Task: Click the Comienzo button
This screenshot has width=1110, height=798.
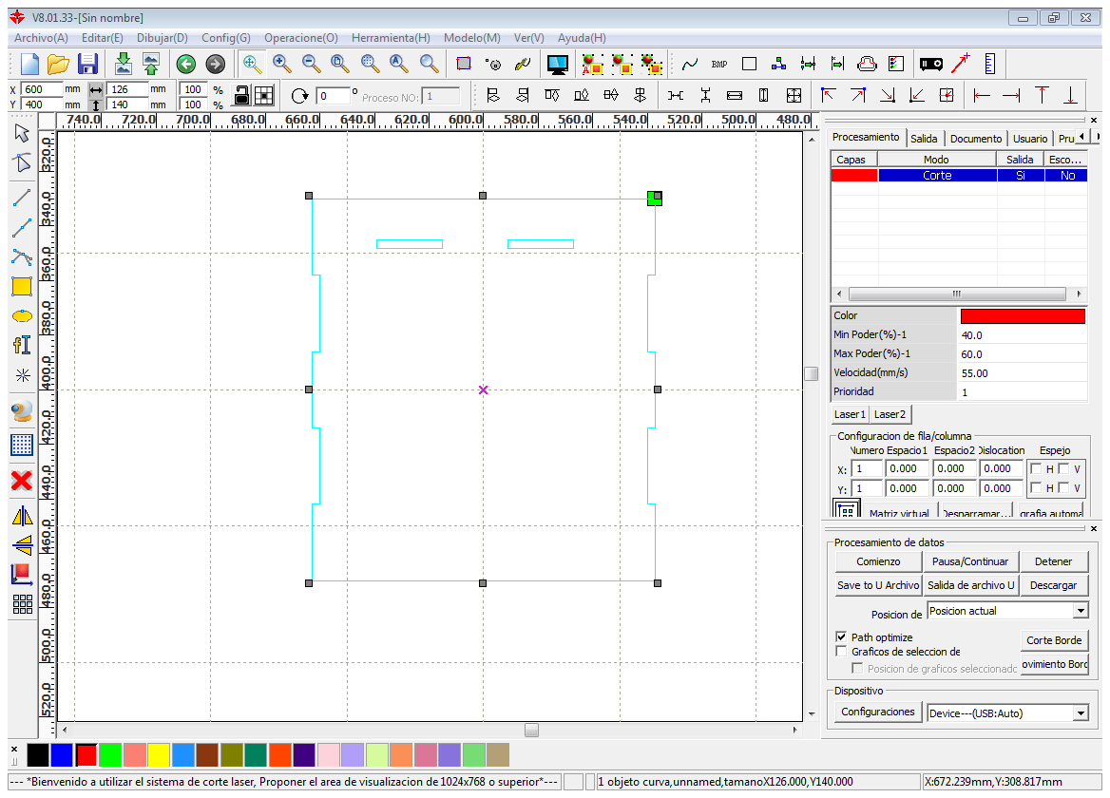Action: click(x=878, y=561)
